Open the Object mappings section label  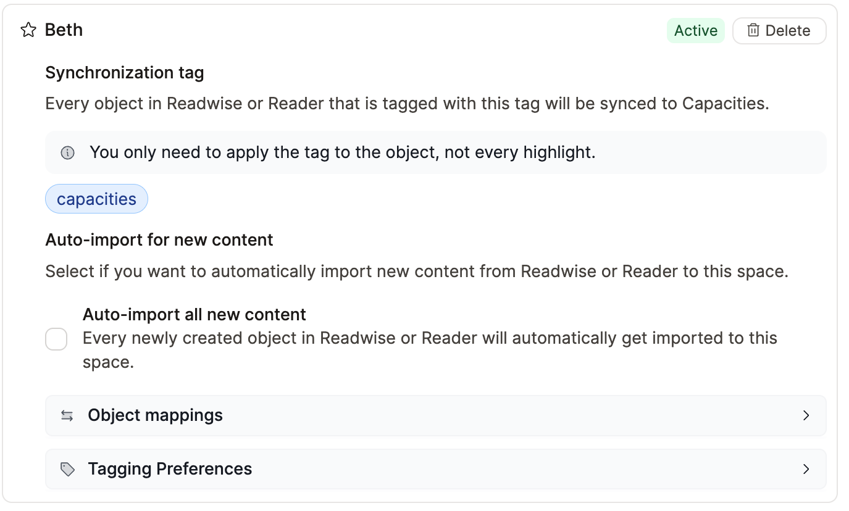coord(156,415)
